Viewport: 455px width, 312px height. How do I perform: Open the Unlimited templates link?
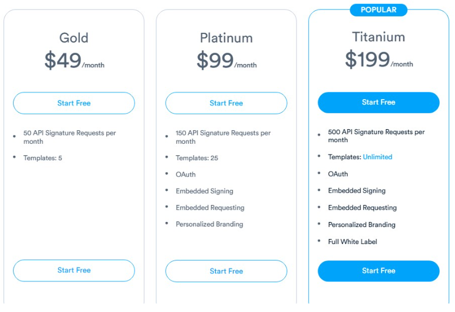[377, 157]
